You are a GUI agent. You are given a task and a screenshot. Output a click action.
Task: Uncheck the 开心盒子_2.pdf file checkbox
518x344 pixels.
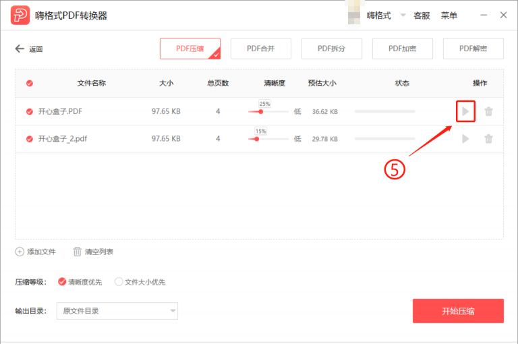[x=30, y=139]
